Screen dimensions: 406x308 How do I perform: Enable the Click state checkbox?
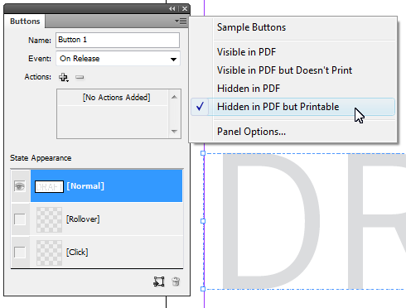coord(20,253)
